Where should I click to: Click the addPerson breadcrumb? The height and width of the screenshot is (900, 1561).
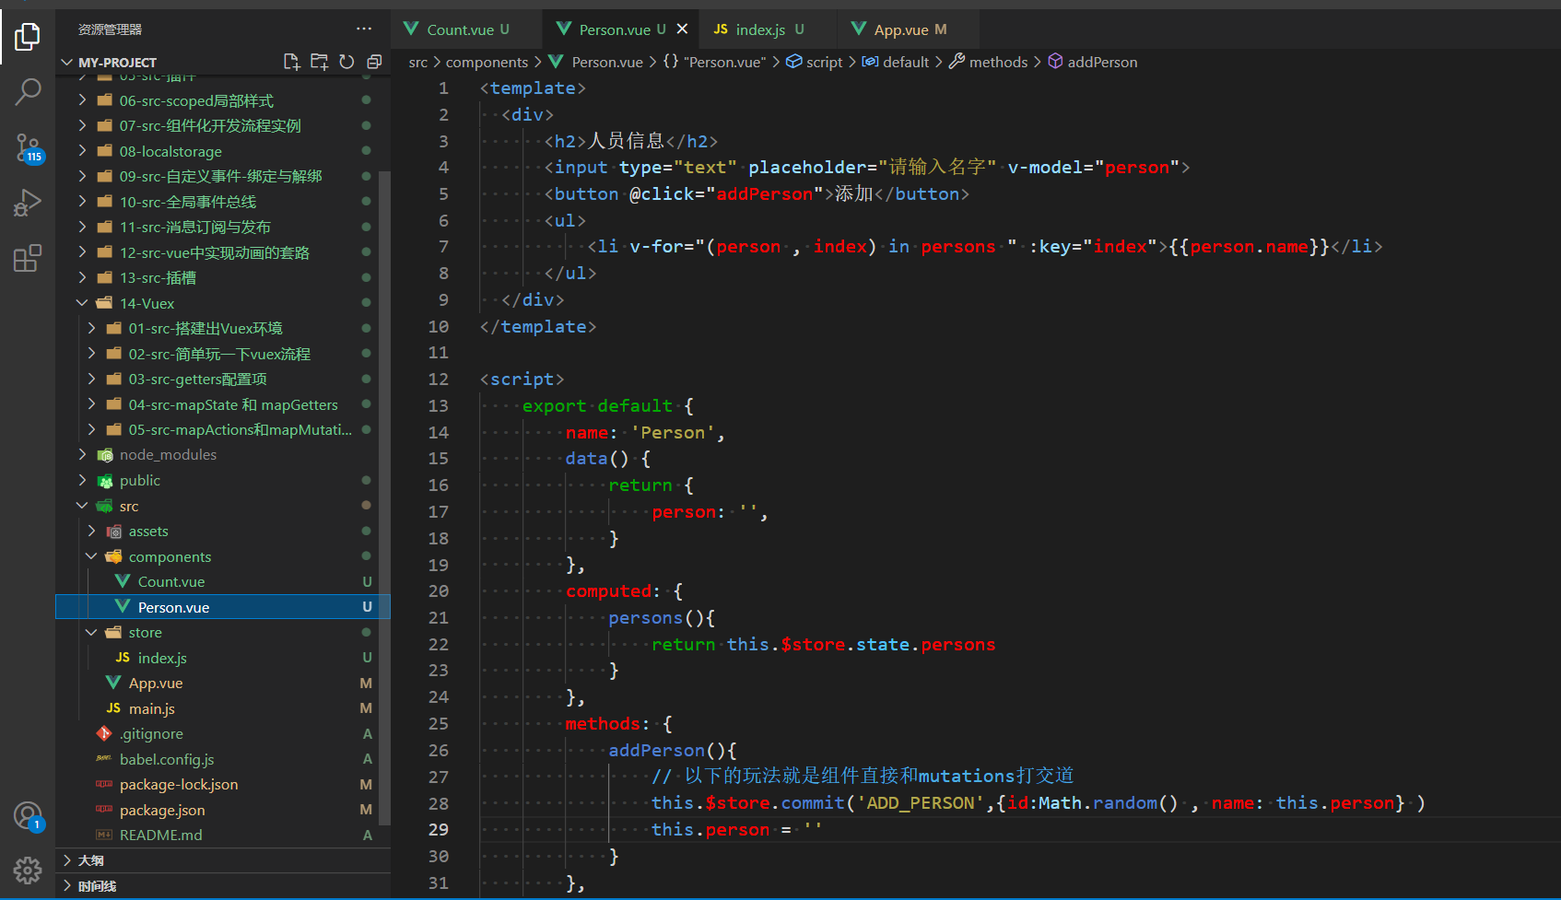click(x=1093, y=62)
